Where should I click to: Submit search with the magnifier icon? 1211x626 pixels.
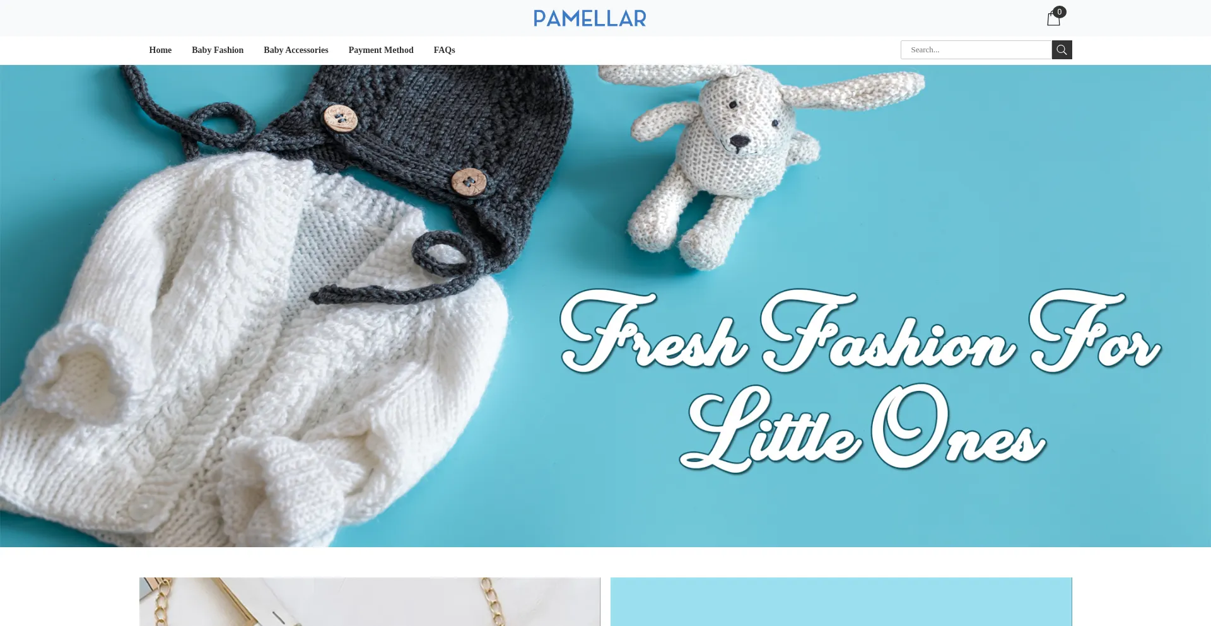(1062, 50)
